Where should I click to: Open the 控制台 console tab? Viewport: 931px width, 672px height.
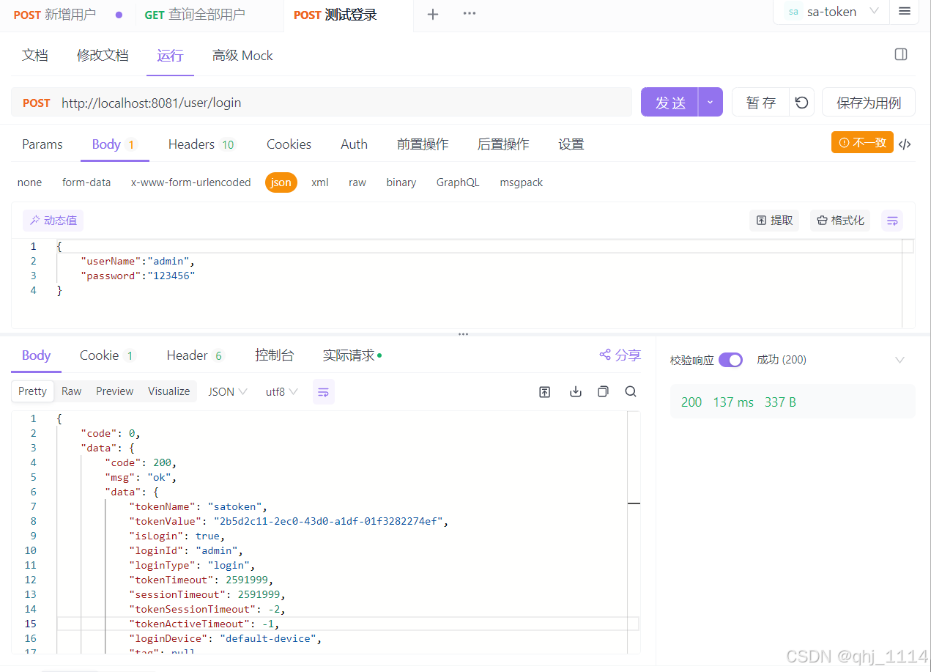tap(275, 355)
